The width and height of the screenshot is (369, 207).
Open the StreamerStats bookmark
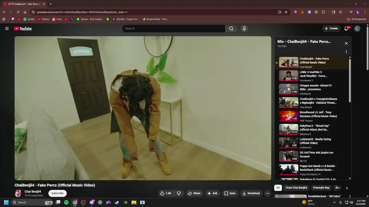coord(155,19)
